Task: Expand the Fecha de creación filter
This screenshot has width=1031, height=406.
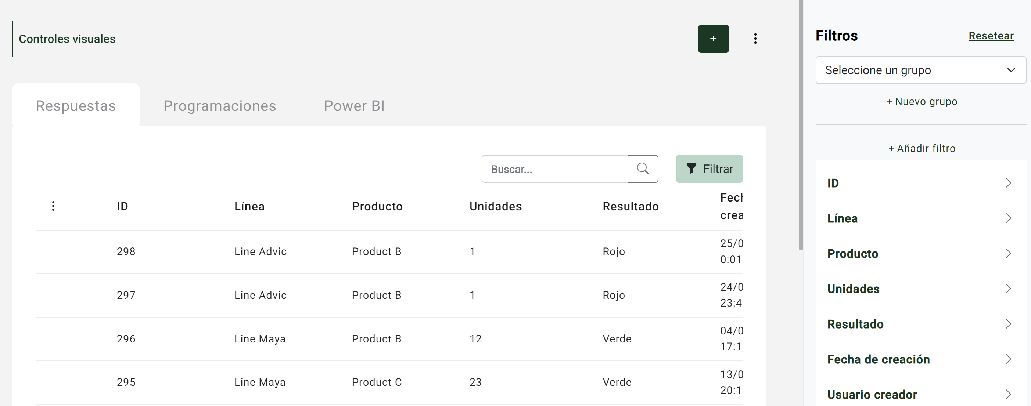Action: click(x=920, y=359)
